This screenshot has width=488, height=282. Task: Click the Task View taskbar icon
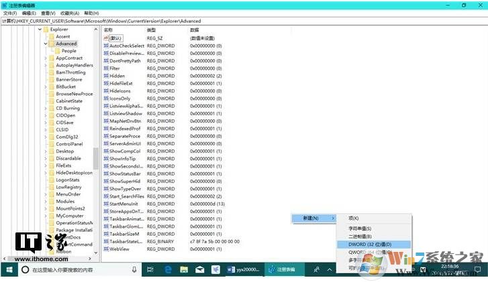coord(152,269)
